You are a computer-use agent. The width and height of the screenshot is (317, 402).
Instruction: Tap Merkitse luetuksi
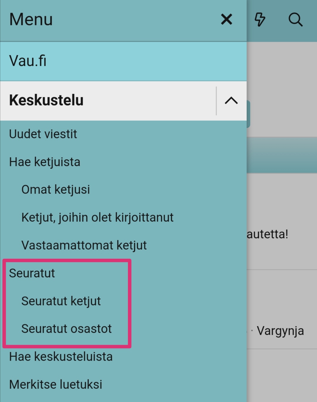(55, 384)
